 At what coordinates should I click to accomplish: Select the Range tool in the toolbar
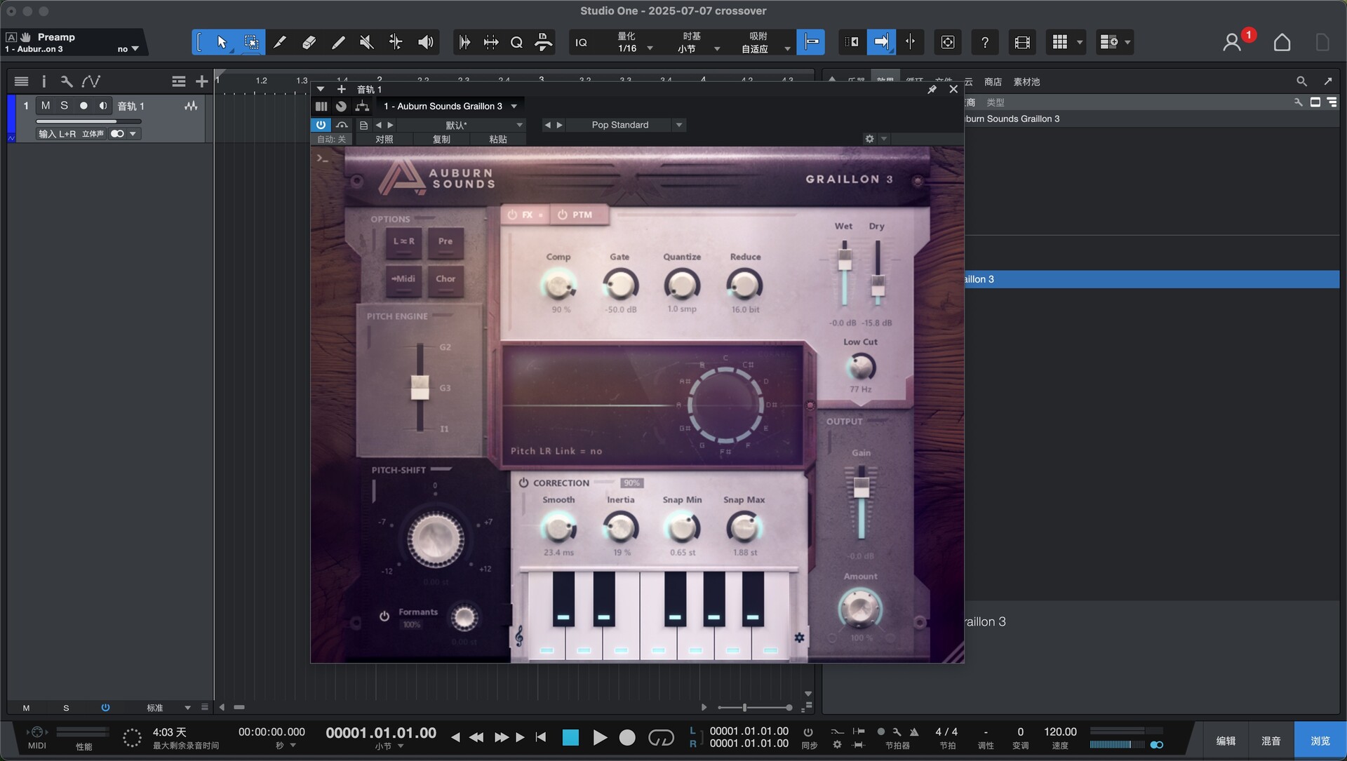click(x=250, y=42)
